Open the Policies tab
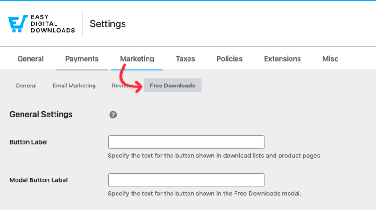Viewport: 376px width, 210px height. pyautogui.click(x=229, y=59)
